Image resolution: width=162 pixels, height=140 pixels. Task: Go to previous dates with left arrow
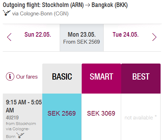click(x=9, y=37)
